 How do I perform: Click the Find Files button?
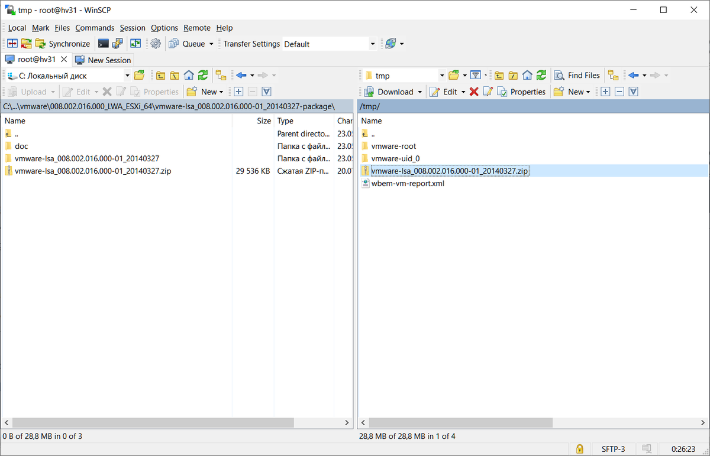click(577, 75)
